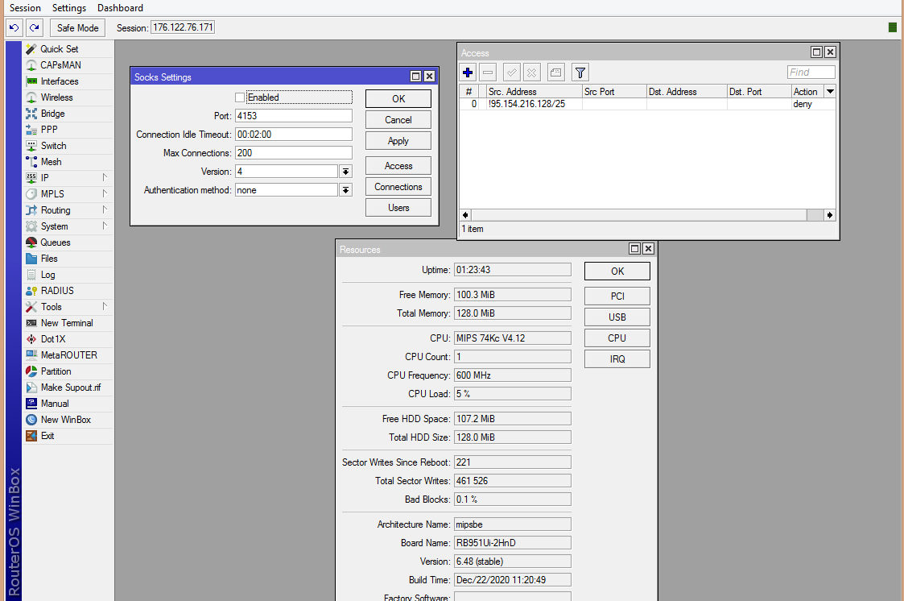Toggle Safe Mode button

point(78,27)
